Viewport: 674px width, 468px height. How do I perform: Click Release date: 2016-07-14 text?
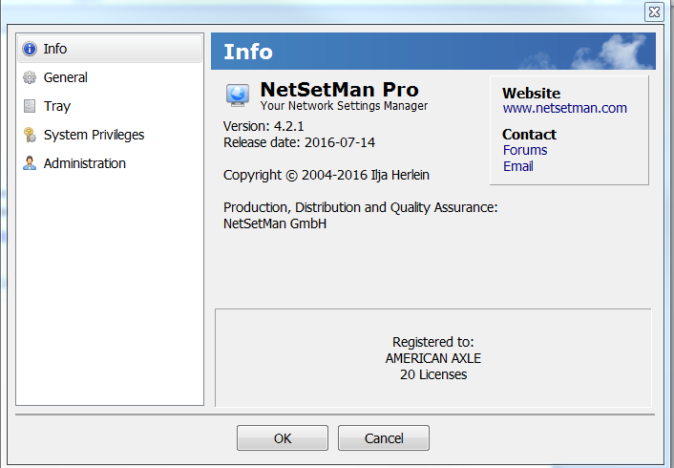299,142
